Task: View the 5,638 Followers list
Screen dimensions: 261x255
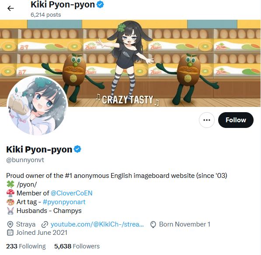Action: (77, 246)
